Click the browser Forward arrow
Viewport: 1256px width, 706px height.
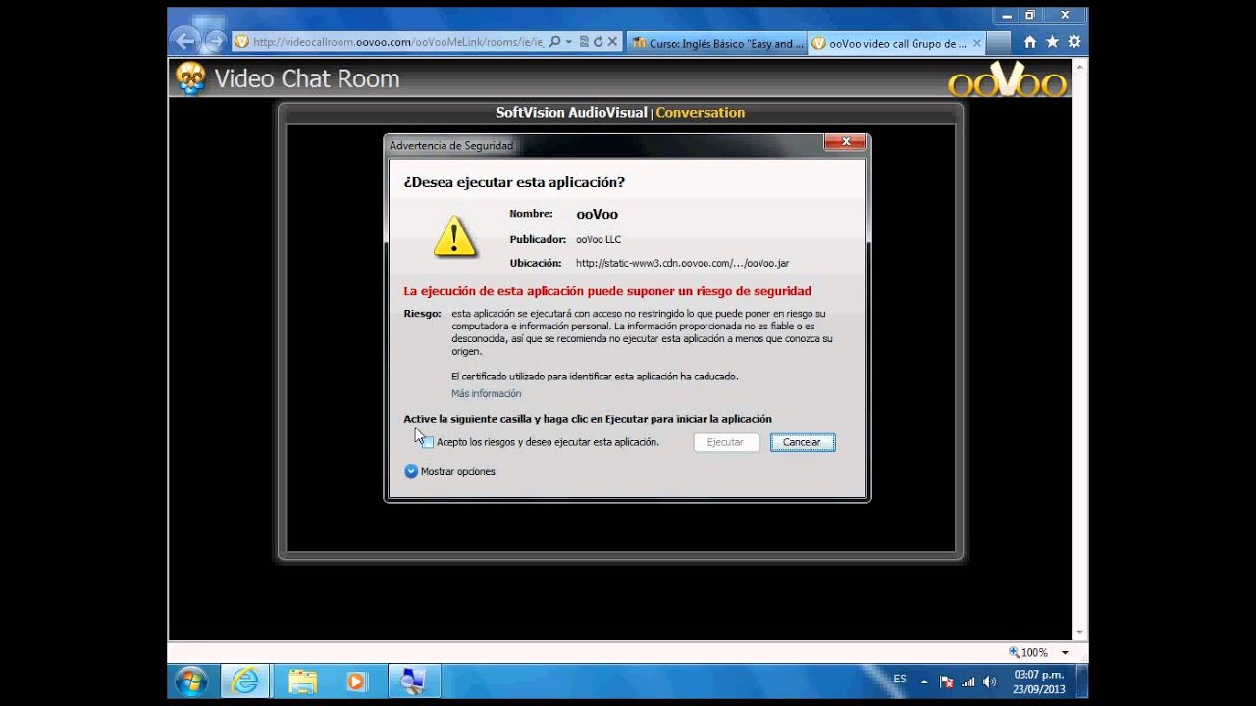(215, 41)
